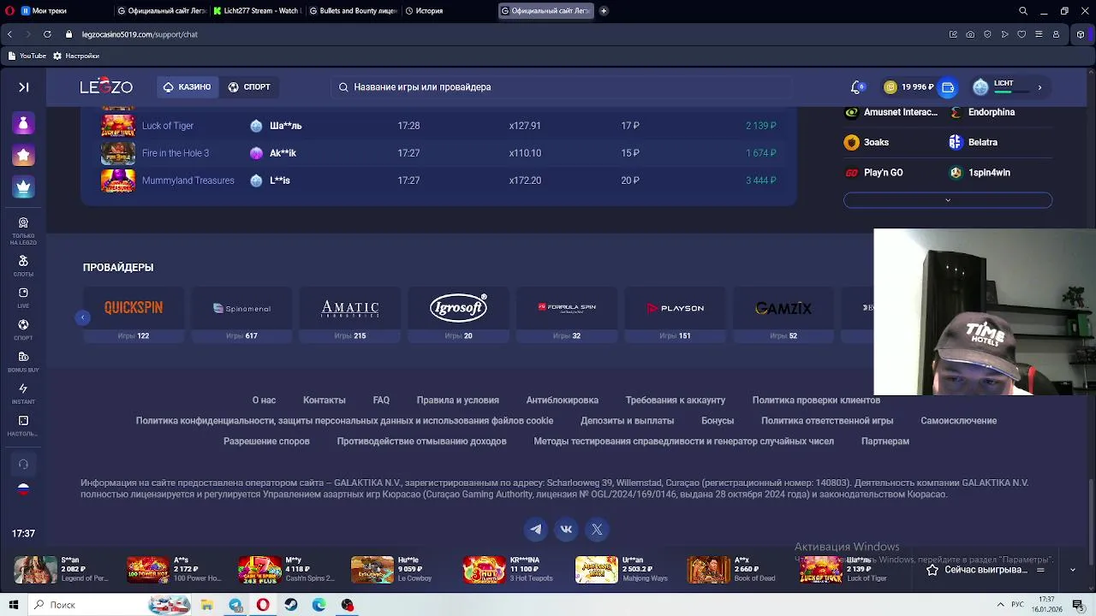Screen dimensions: 1096x616
Task: Open 'Партнерам' footer link
Action: pos(885,441)
